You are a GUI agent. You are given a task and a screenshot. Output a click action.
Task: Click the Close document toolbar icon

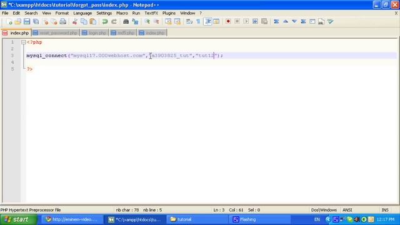pos(46,22)
